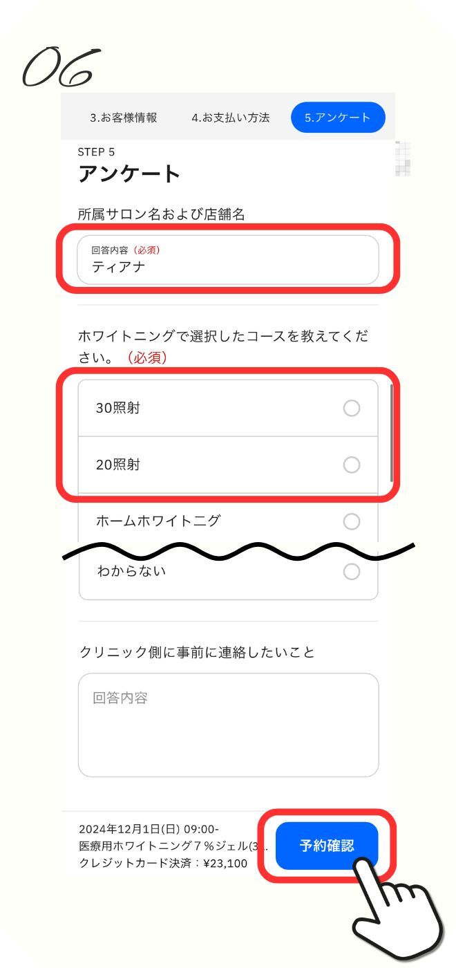This screenshot has width=456, height=968.
Task: Click the handwritten 06 step number
Action: (x=61, y=67)
